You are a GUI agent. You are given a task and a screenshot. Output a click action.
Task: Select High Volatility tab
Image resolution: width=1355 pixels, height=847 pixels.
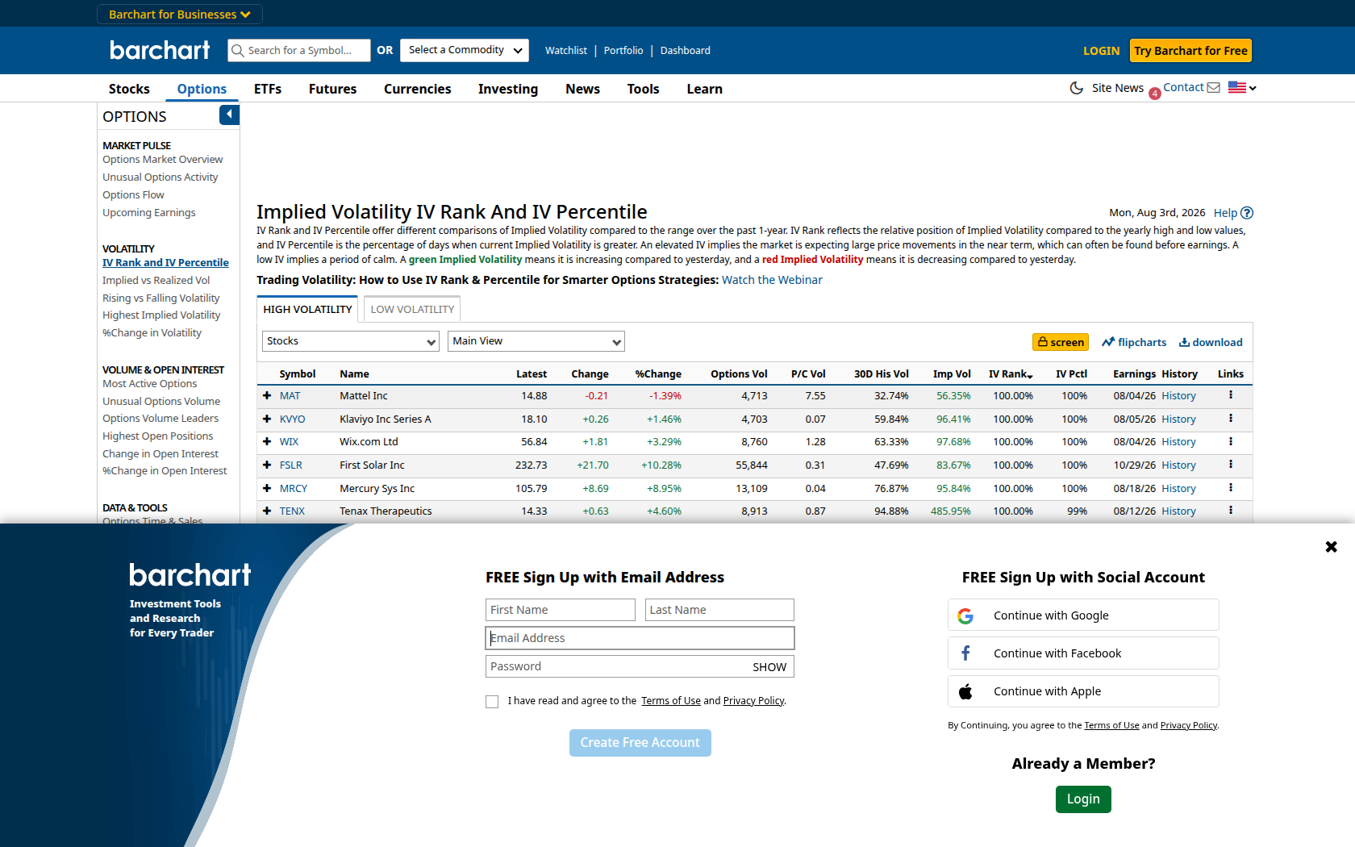pyautogui.click(x=307, y=310)
